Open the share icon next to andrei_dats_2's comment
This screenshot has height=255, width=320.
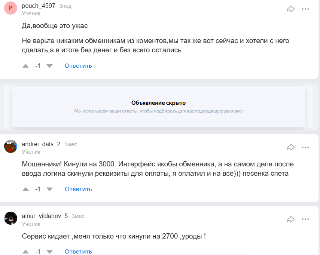[x=291, y=147]
